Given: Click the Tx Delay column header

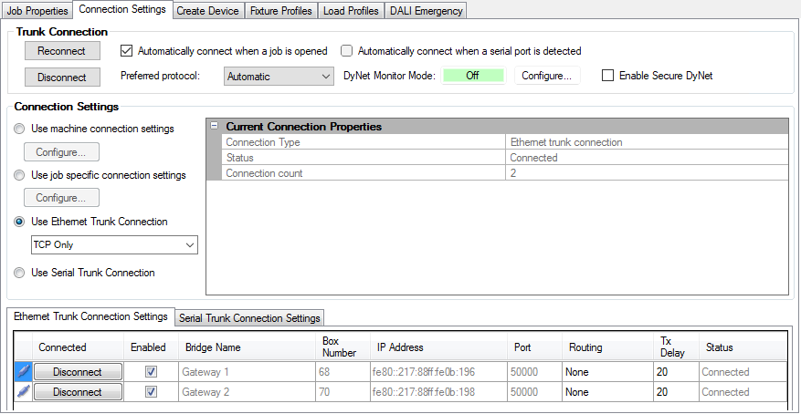Looking at the screenshot, I should coord(676,347).
